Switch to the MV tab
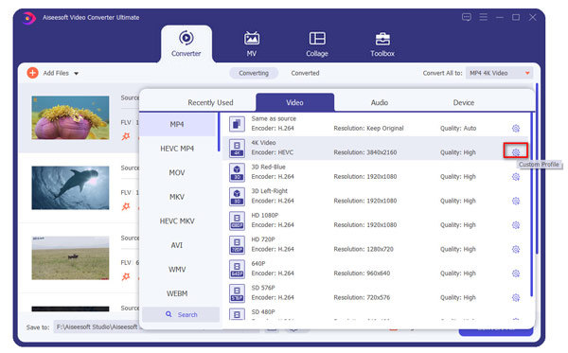This screenshot has height=353, width=568. pyautogui.click(x=252, y=44)
